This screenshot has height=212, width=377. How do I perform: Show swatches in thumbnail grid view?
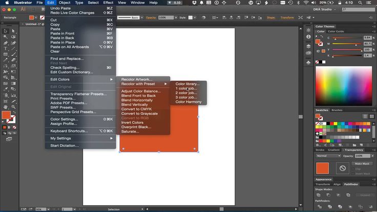coord(372,116)
